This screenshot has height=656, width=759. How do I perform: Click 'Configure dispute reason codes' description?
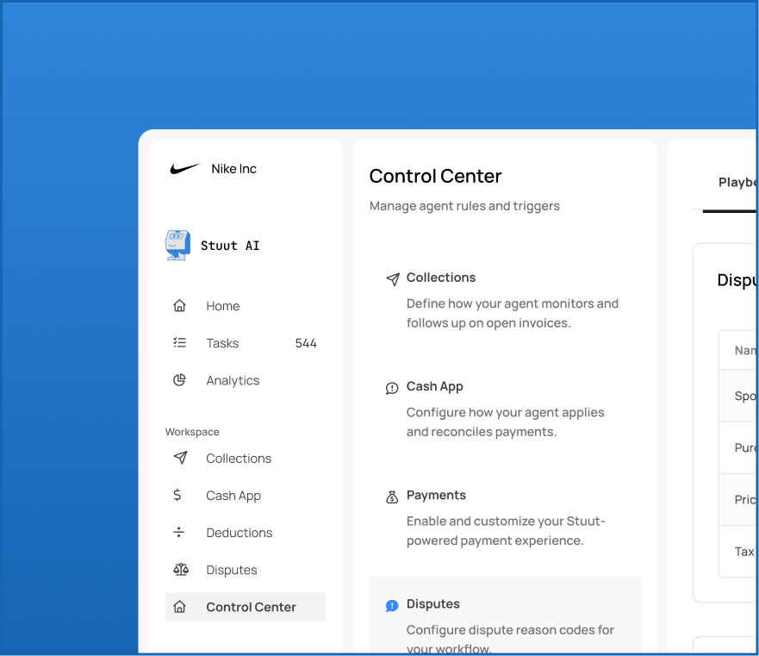pyautogui.click(x=510, y=639)
